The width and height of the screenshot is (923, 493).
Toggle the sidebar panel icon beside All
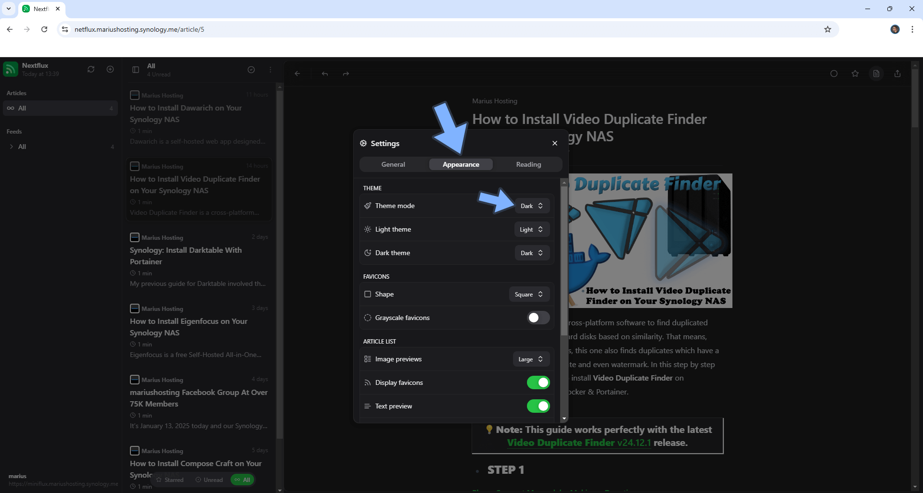pyautogui.click(x=136, y=70)
